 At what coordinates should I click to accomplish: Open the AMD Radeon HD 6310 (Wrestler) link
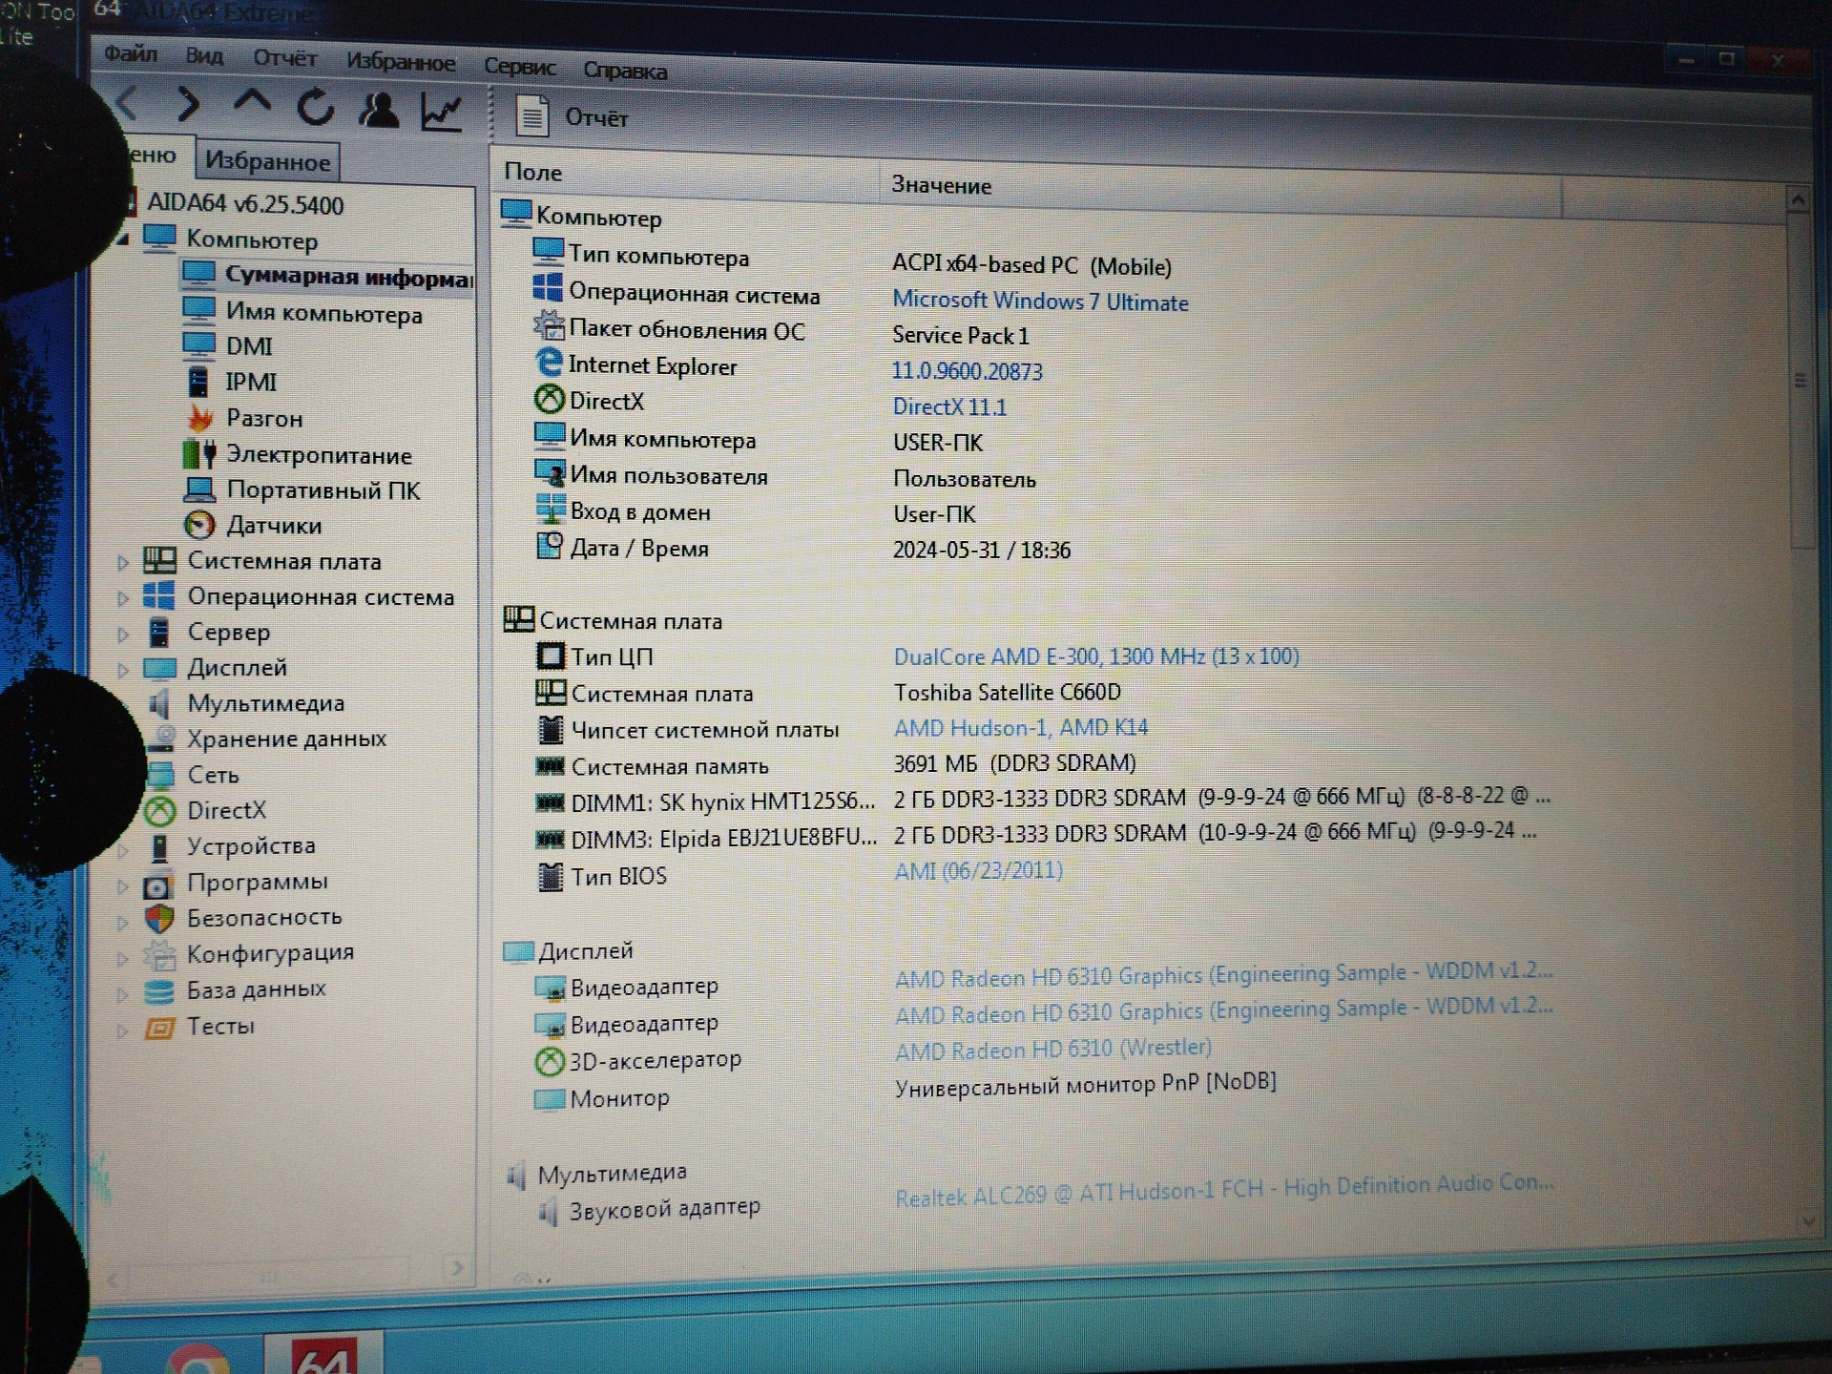click(x=1052, y=1050)
